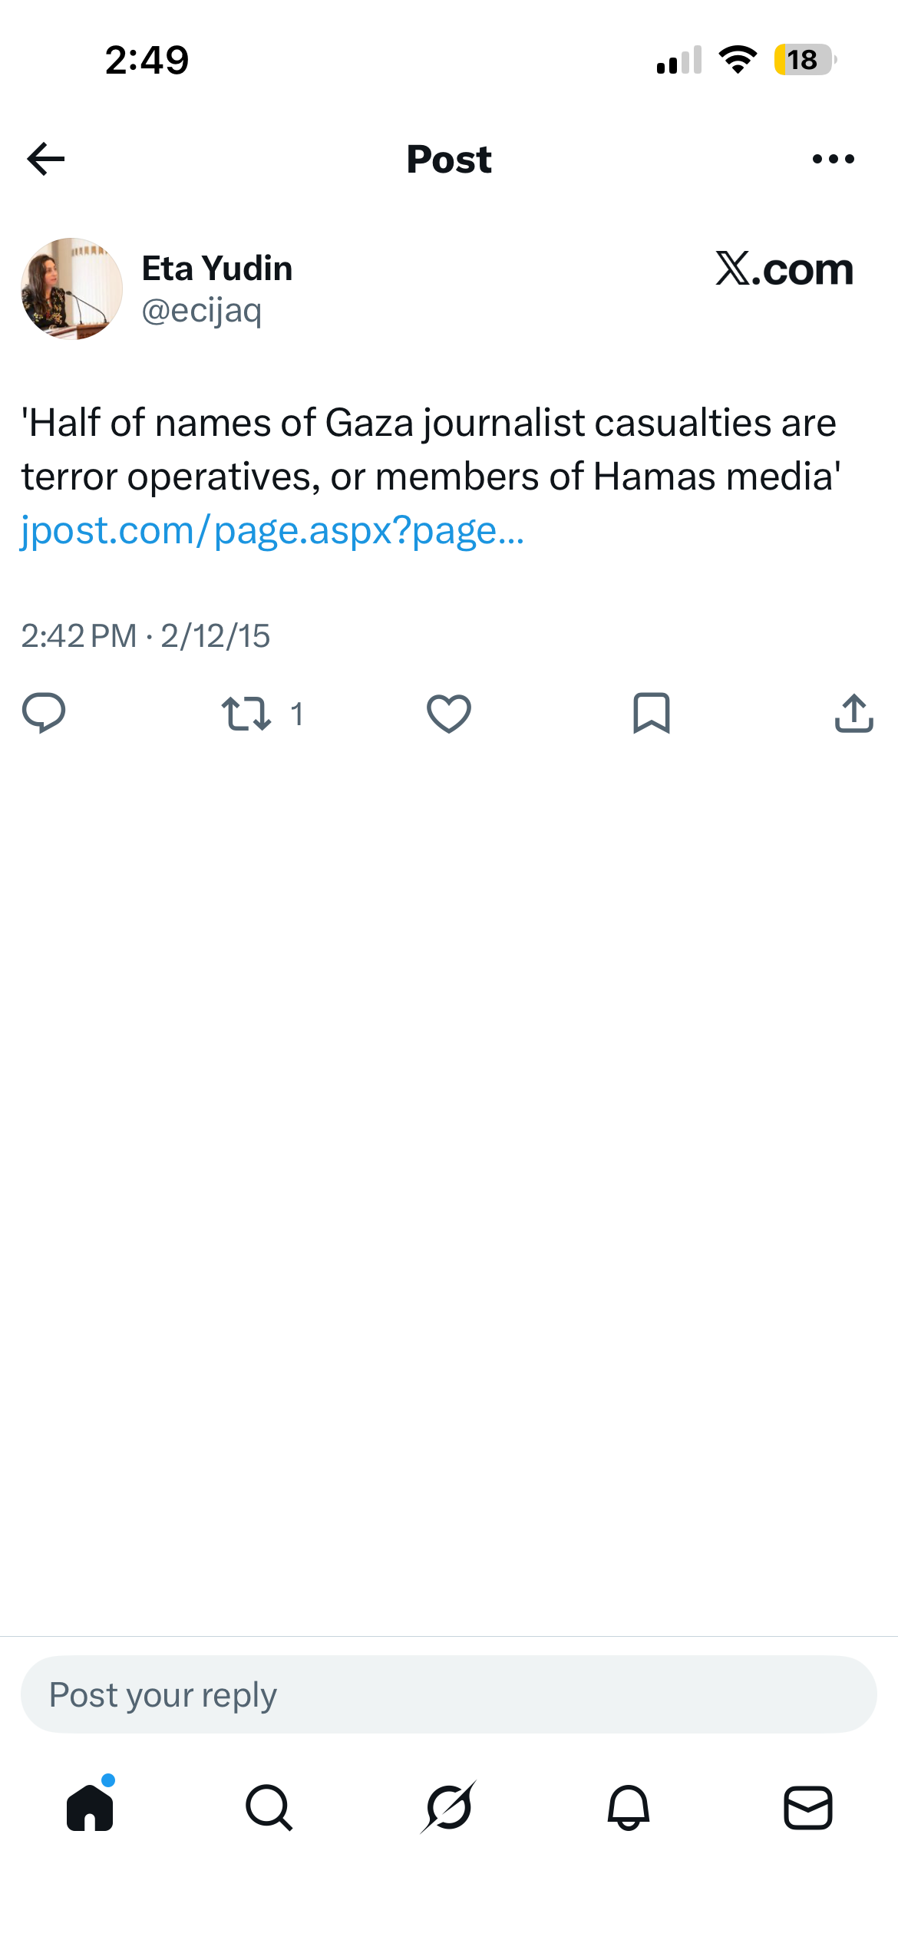Open the Messages envelope tab
Viewport: 898px width, 1943px height.
(x=808, y=1808)
